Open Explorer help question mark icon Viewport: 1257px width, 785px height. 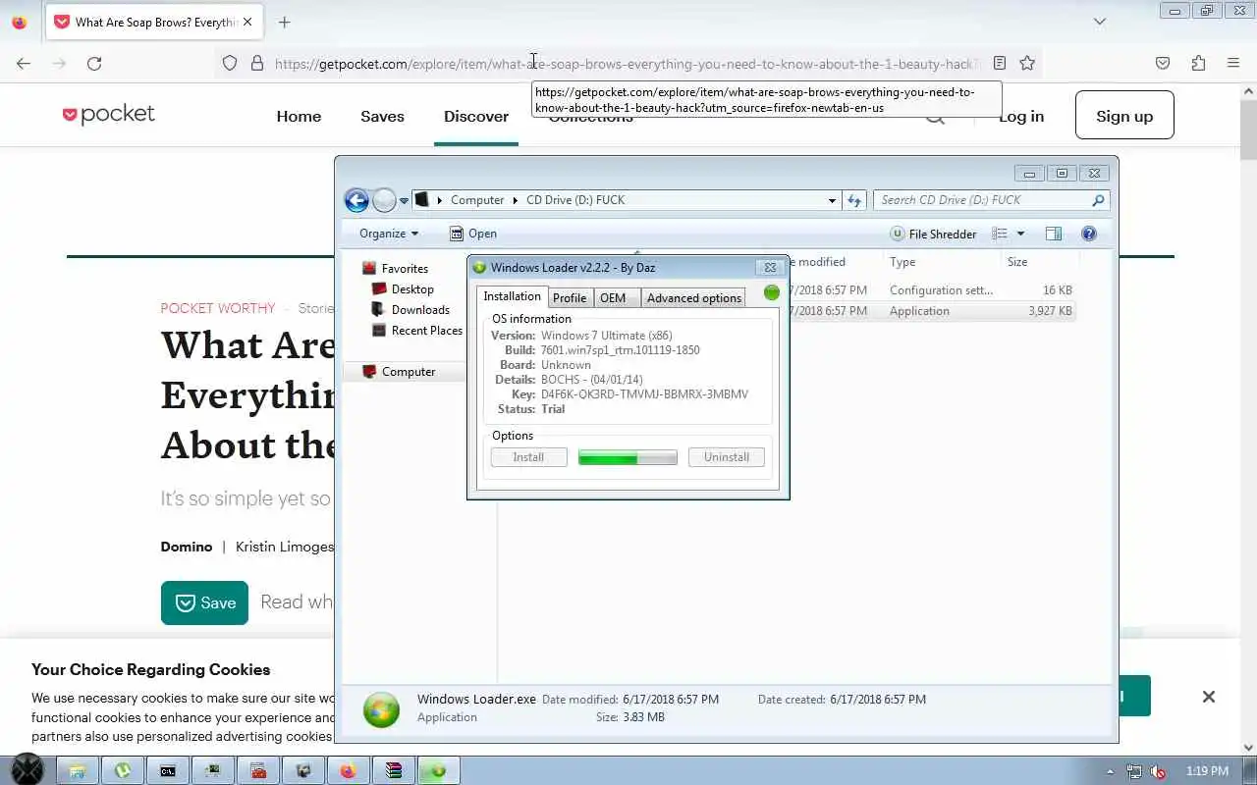point(1089,234)
